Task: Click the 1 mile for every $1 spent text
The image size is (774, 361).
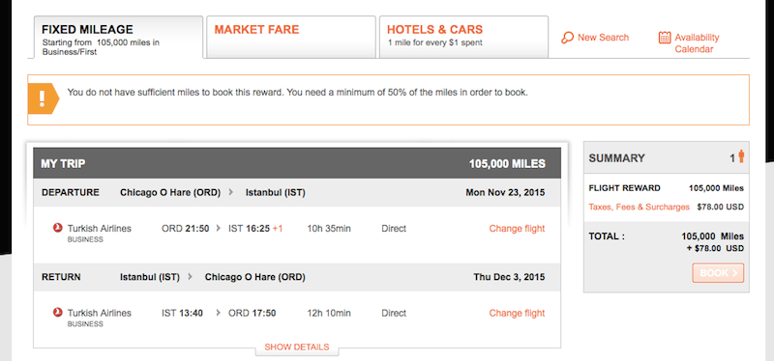Action: tap(434, 42)
